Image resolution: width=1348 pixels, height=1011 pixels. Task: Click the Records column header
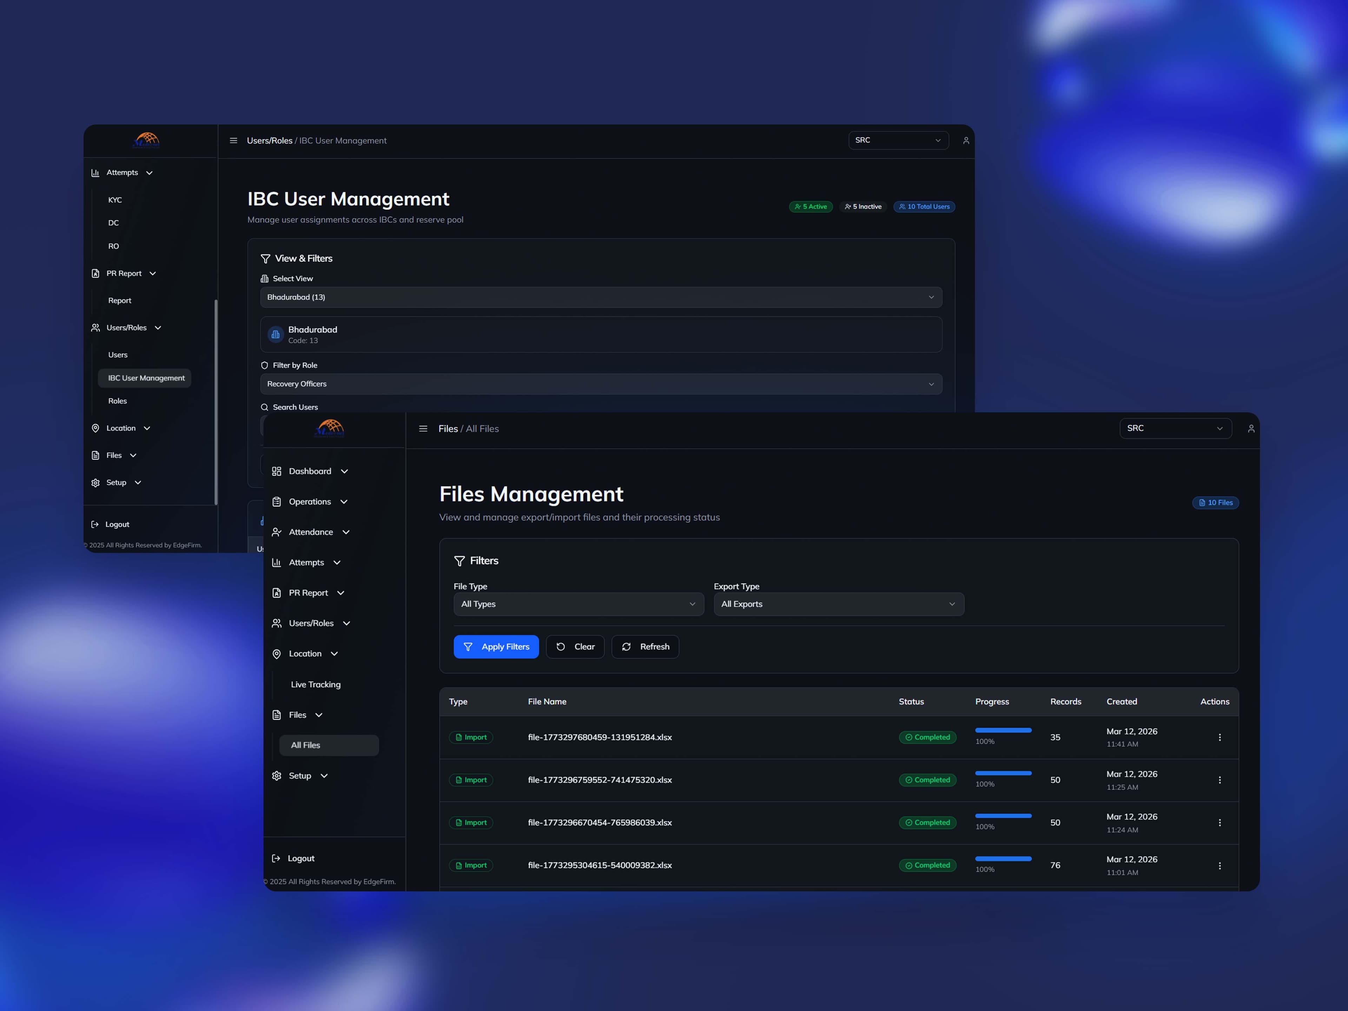click(1066, 701)
